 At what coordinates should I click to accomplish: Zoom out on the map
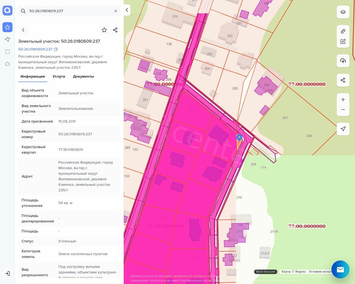343,110
